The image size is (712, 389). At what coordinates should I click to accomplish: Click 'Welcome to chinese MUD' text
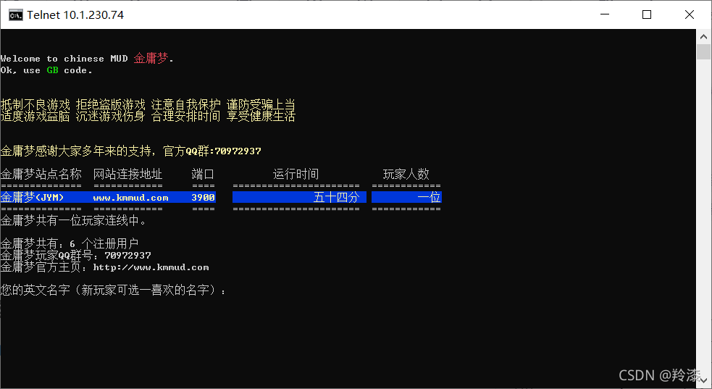tap(64, 59)
